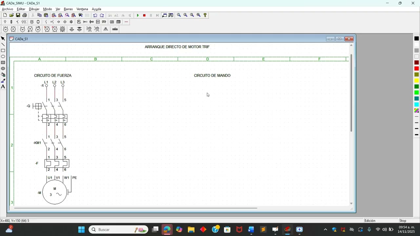The height and width of the screenshot is (236, 420).
Task: Click the vertical scrollbar of CADe_S1 window
Action: coord(351,93)
